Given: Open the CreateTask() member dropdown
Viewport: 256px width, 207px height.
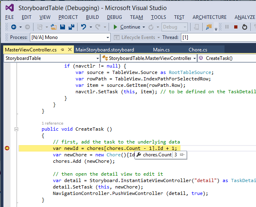Looking at the screenshot, I should pyautogui.click(x=227, y=58).
